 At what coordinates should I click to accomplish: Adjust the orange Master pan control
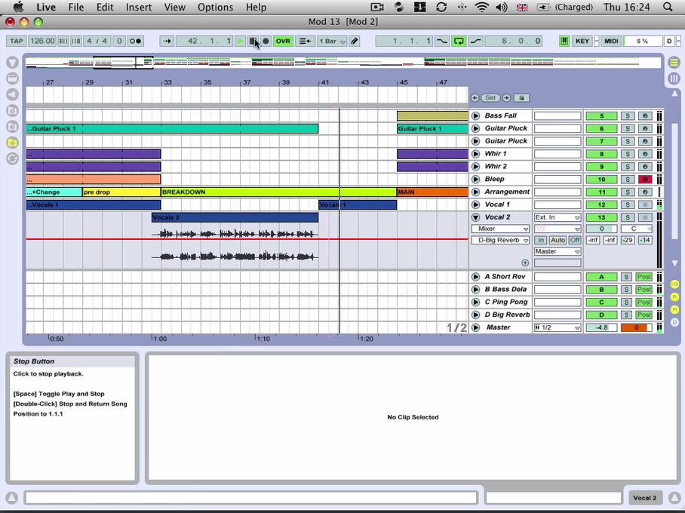pyautogui.click(x=636, y=327)
